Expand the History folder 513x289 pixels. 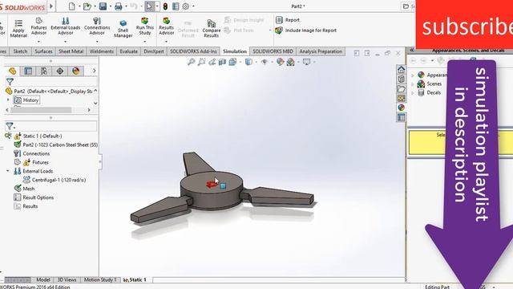tap(8, 100)
